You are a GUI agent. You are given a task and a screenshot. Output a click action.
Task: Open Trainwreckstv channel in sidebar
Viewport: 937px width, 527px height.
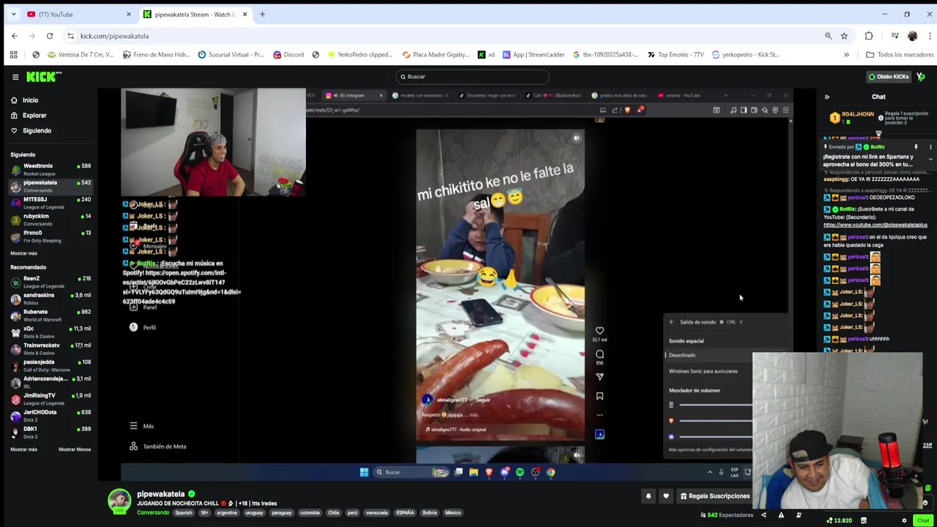click(51, 348)
